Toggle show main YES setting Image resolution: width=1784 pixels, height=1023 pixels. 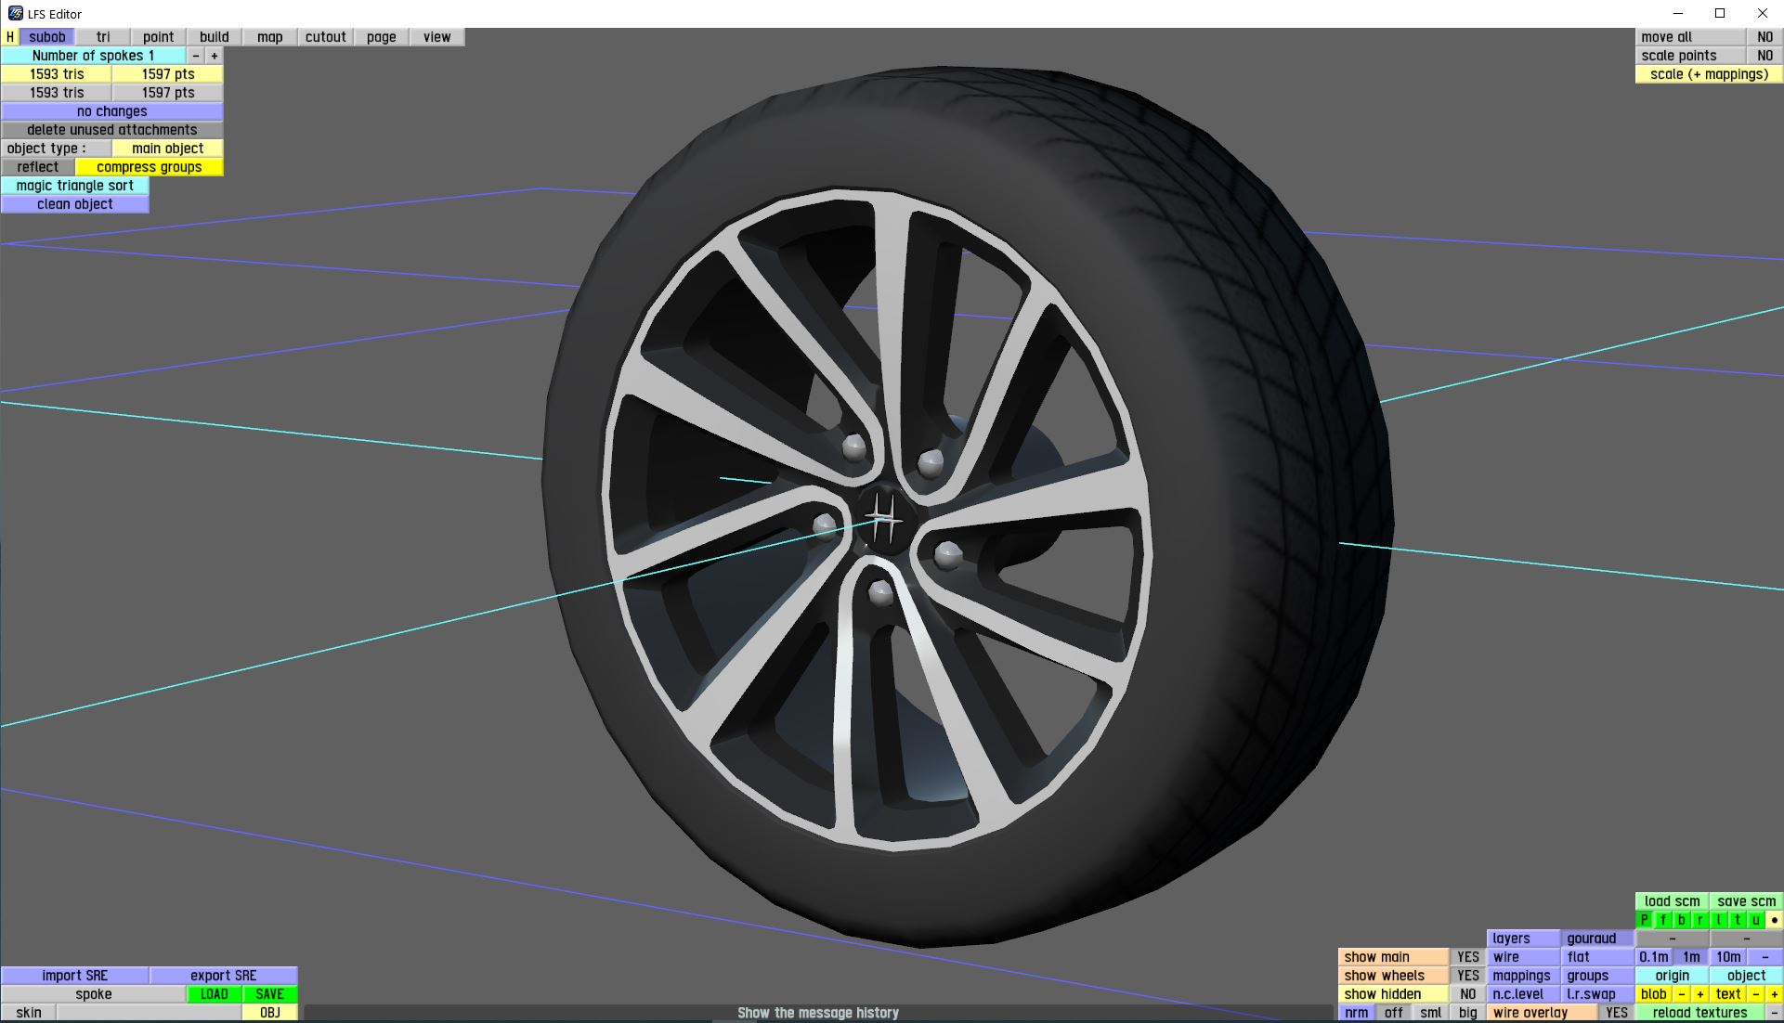1467,957
